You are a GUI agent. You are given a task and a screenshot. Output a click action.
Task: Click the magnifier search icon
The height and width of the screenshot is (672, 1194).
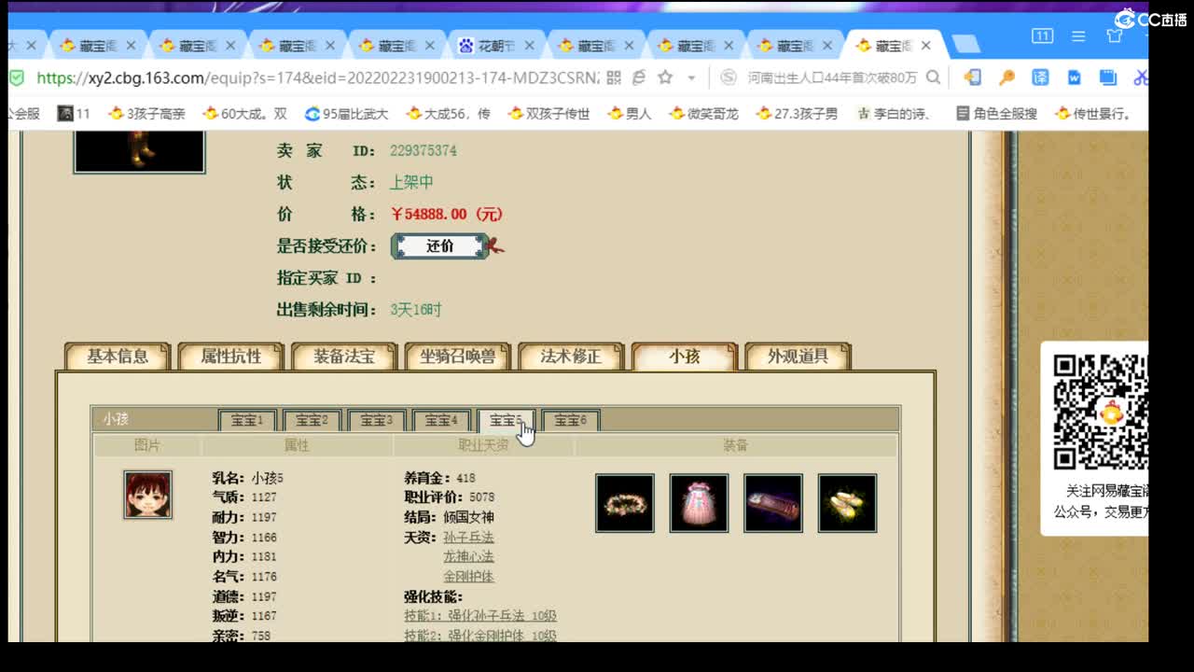[x=934, y=77]
